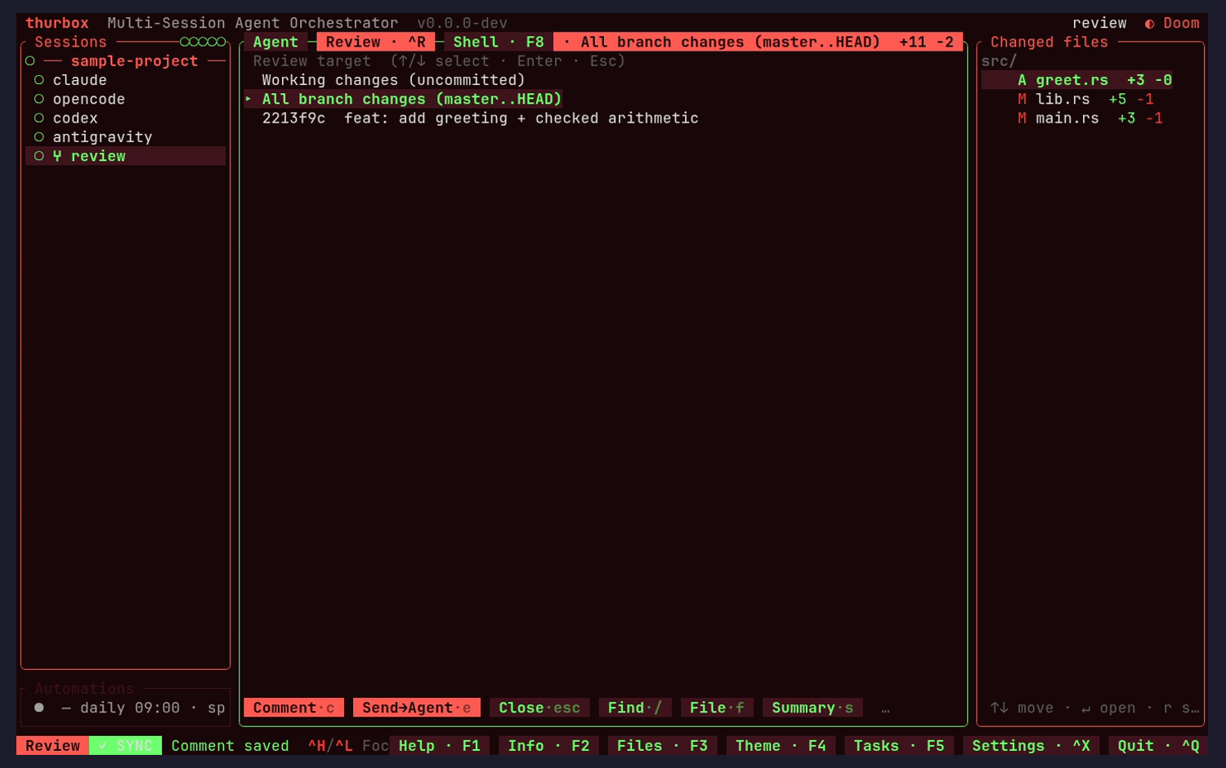The height and width of the screenshot is (768, 1226).
Task: Open lib.rs in Changed files
Action: [x=1063, y=99]
